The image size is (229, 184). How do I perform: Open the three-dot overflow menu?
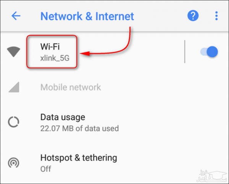tap(216, 16)
